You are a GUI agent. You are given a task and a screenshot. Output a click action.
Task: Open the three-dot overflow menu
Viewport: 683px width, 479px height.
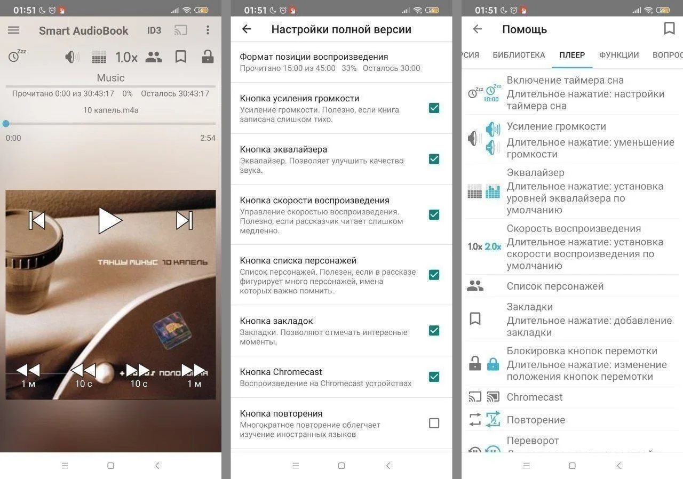click(208, 30)
